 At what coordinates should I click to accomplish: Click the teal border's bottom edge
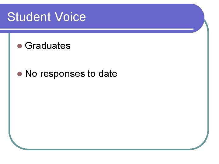pyautogui.click(x=109, y=149)
